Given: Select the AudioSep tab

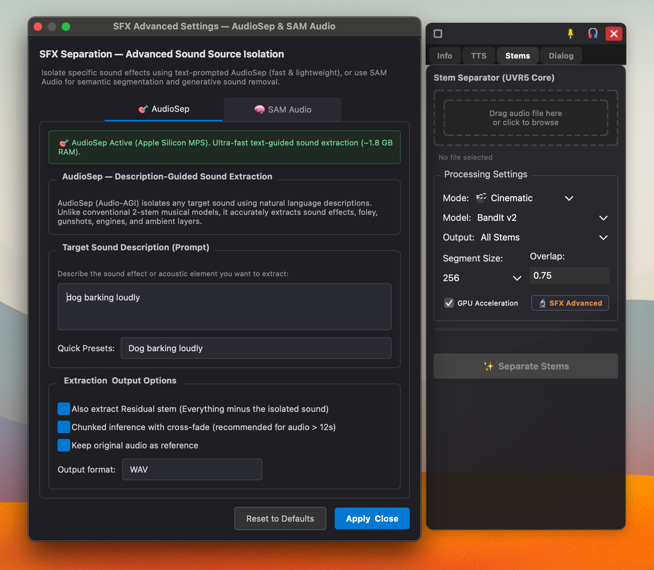Looking at the screenshot, I should click(163, 109).
